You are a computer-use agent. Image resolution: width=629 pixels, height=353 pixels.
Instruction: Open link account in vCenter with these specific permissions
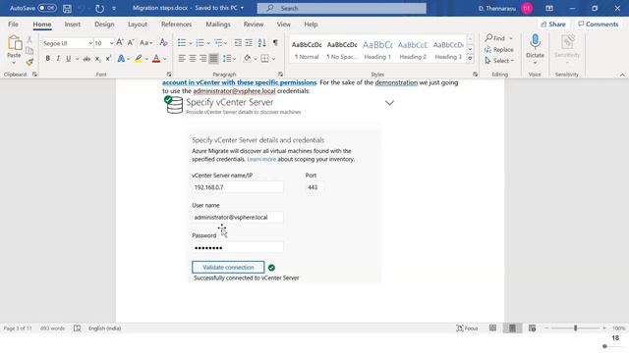coord(240,82)
